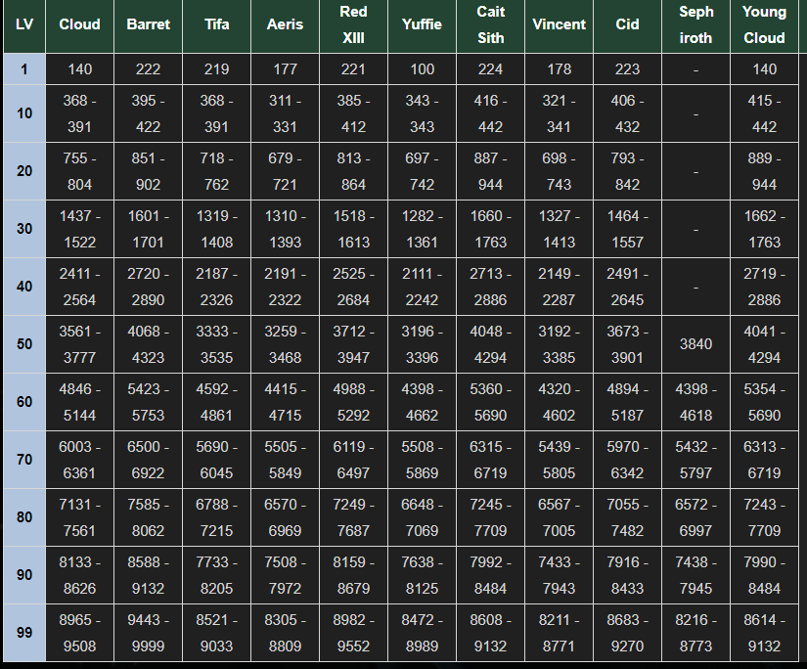
Task: Click Tifa's level 30 cell 1319 - 1408
Action: [x=217, y=229]
